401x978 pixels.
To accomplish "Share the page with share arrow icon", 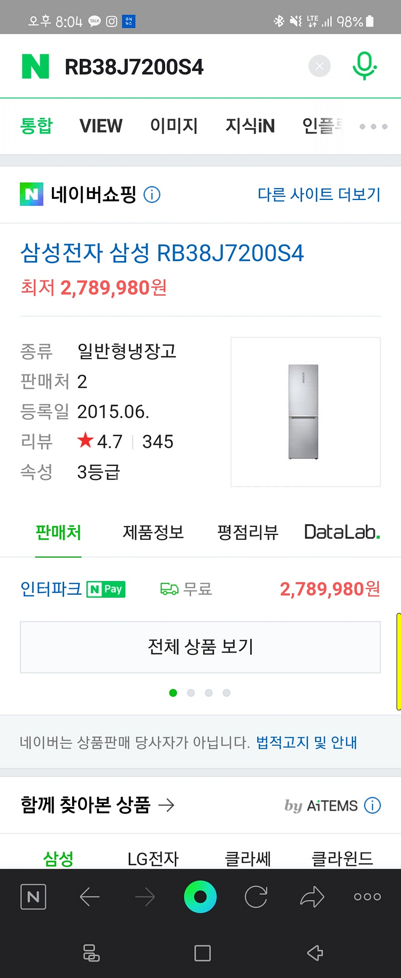I will coord(312,896).
